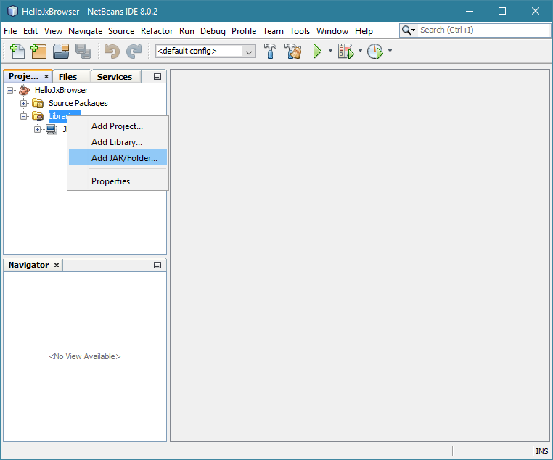Image resolution: width=553 pixels, height=460 pixels.
Task: Click the INS indicator in the status bar
Action: pyautogui.click(x=541, y=451)
